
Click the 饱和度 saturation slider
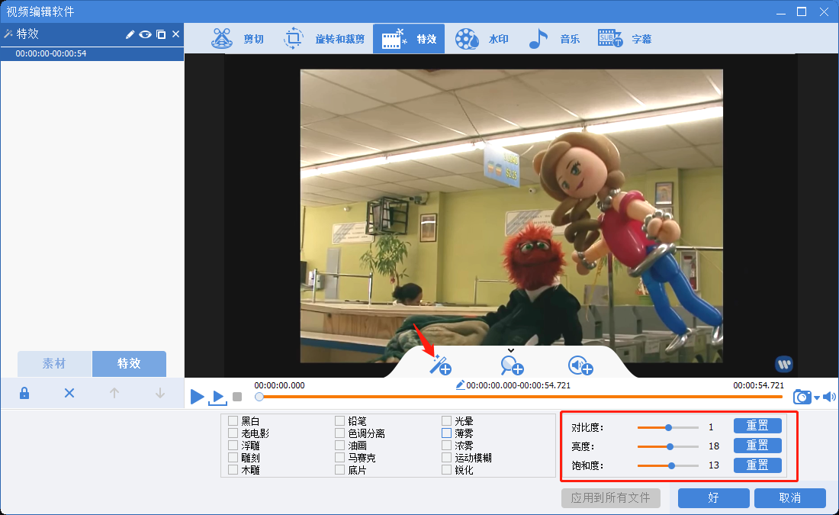click(x=668, y=465)
